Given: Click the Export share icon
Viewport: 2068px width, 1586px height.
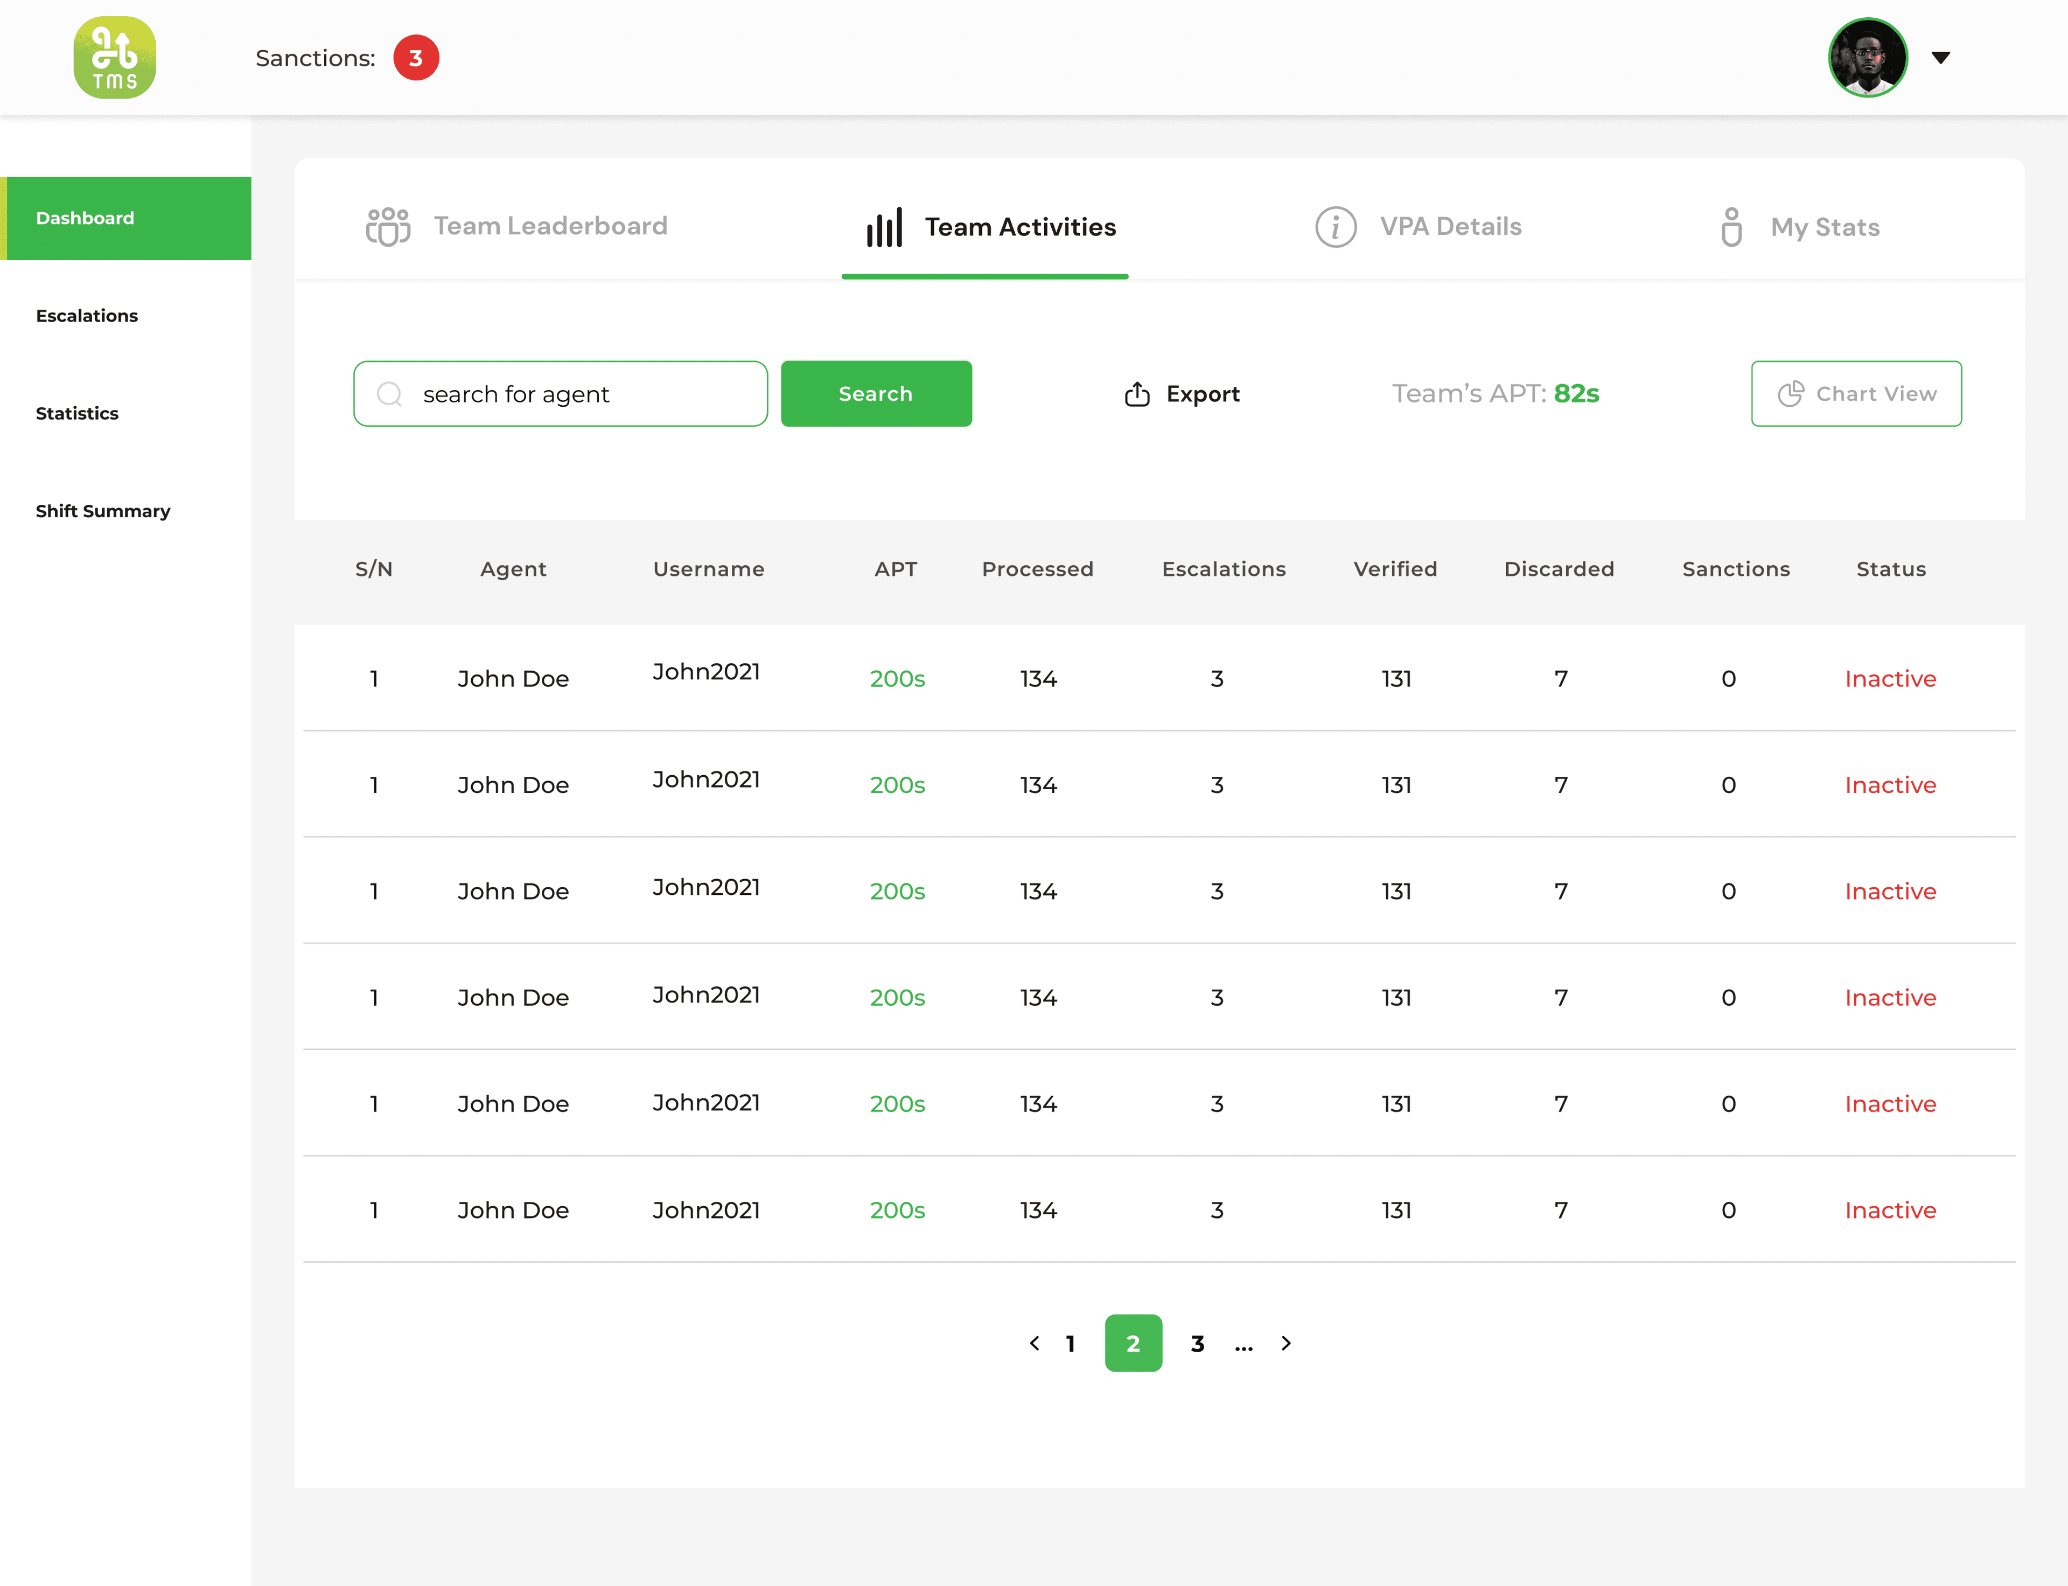Looking at the screenshot, I should (1136, 394).
